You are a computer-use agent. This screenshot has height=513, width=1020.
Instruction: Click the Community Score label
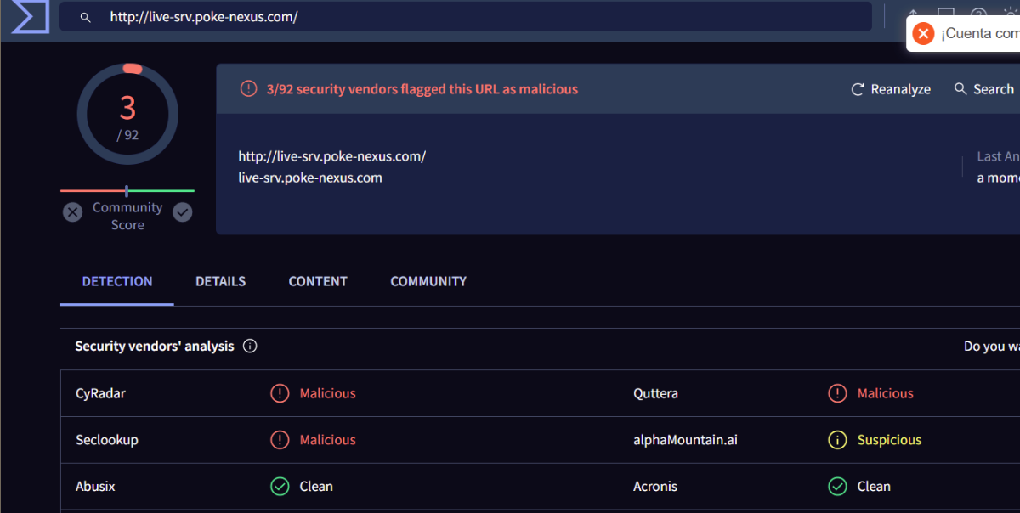tap(127, 216)
